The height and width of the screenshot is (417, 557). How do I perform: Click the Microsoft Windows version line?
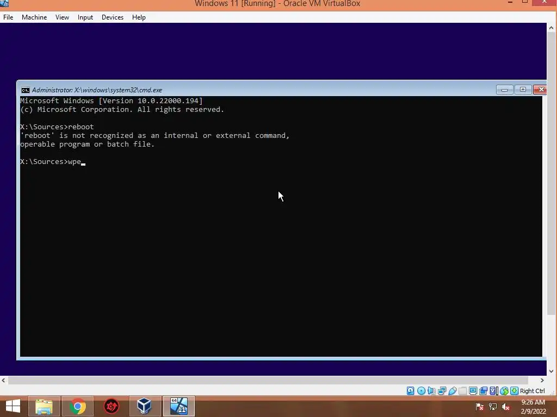tap(111, 100)
